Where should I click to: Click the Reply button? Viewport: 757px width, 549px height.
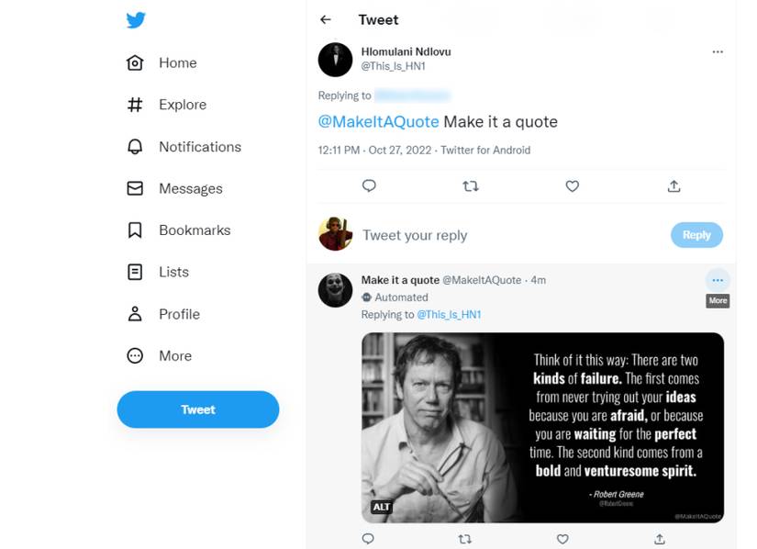[x=696, y=235]
